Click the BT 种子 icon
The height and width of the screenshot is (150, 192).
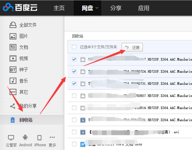coord(13,70)
